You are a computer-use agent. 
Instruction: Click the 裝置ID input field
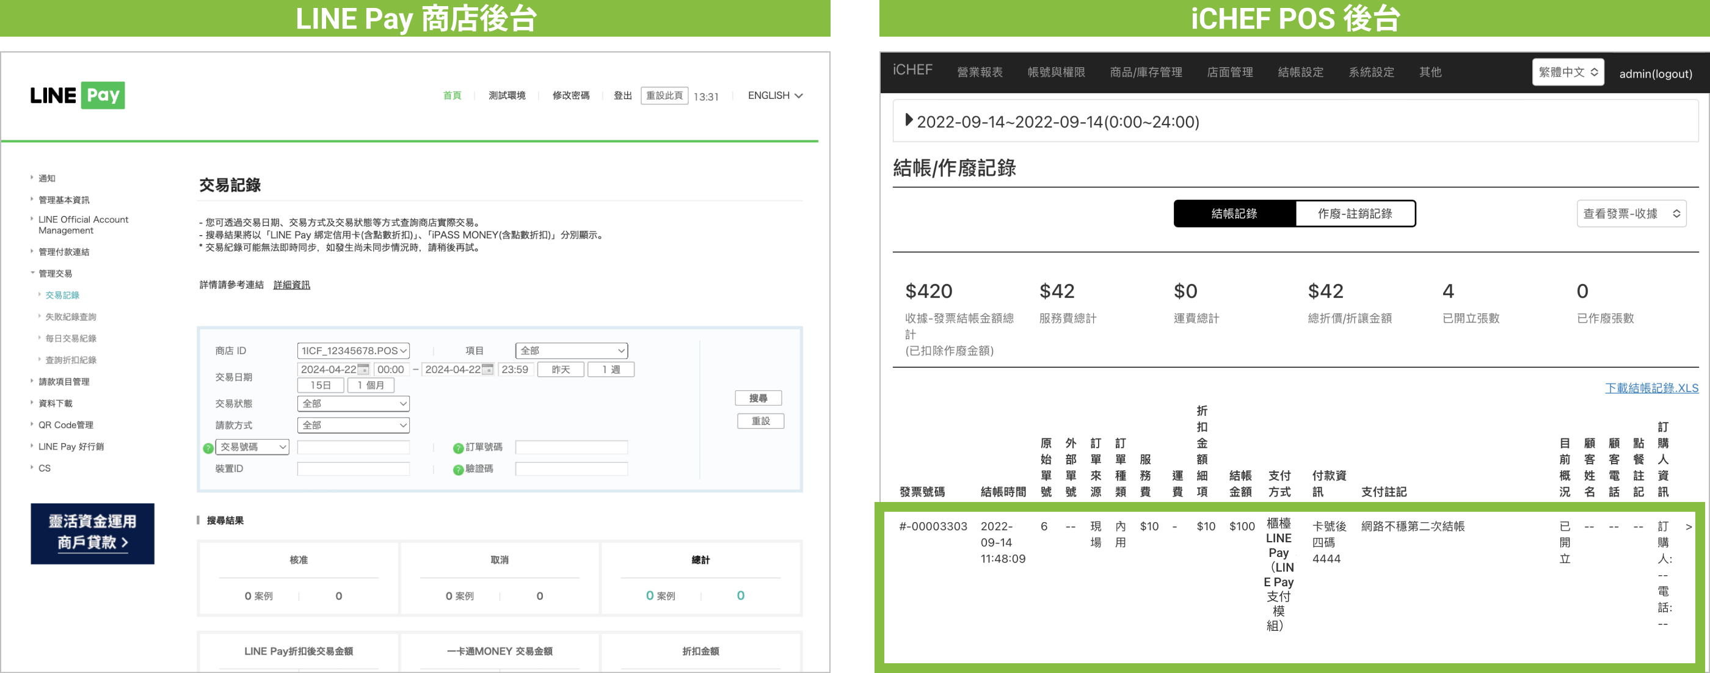pos(353,469)
